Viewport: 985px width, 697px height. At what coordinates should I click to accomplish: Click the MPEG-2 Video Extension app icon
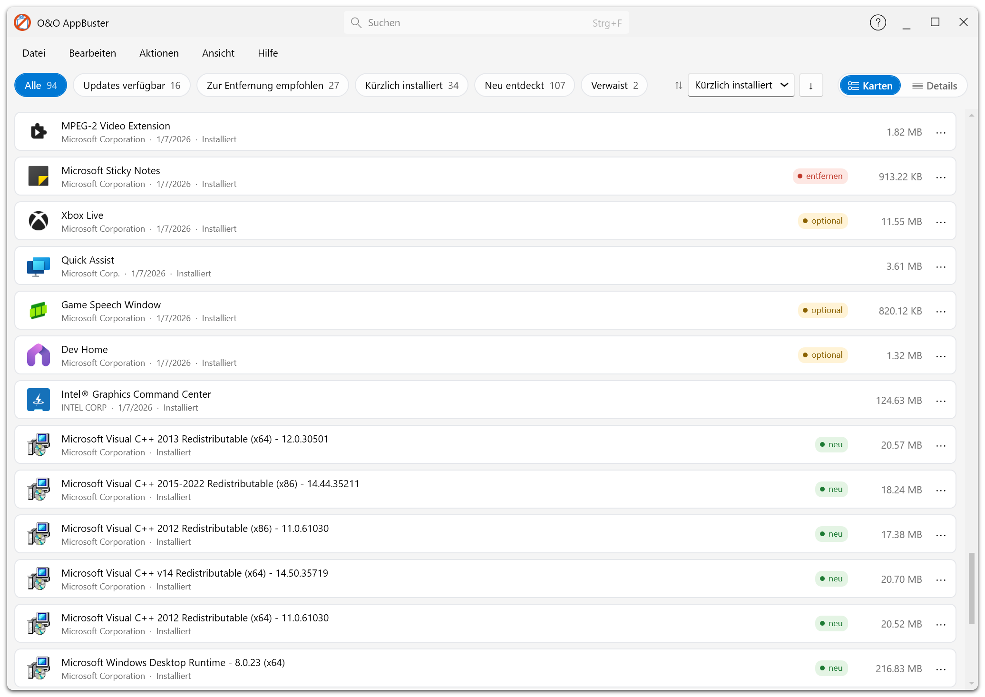pos(39,131)
